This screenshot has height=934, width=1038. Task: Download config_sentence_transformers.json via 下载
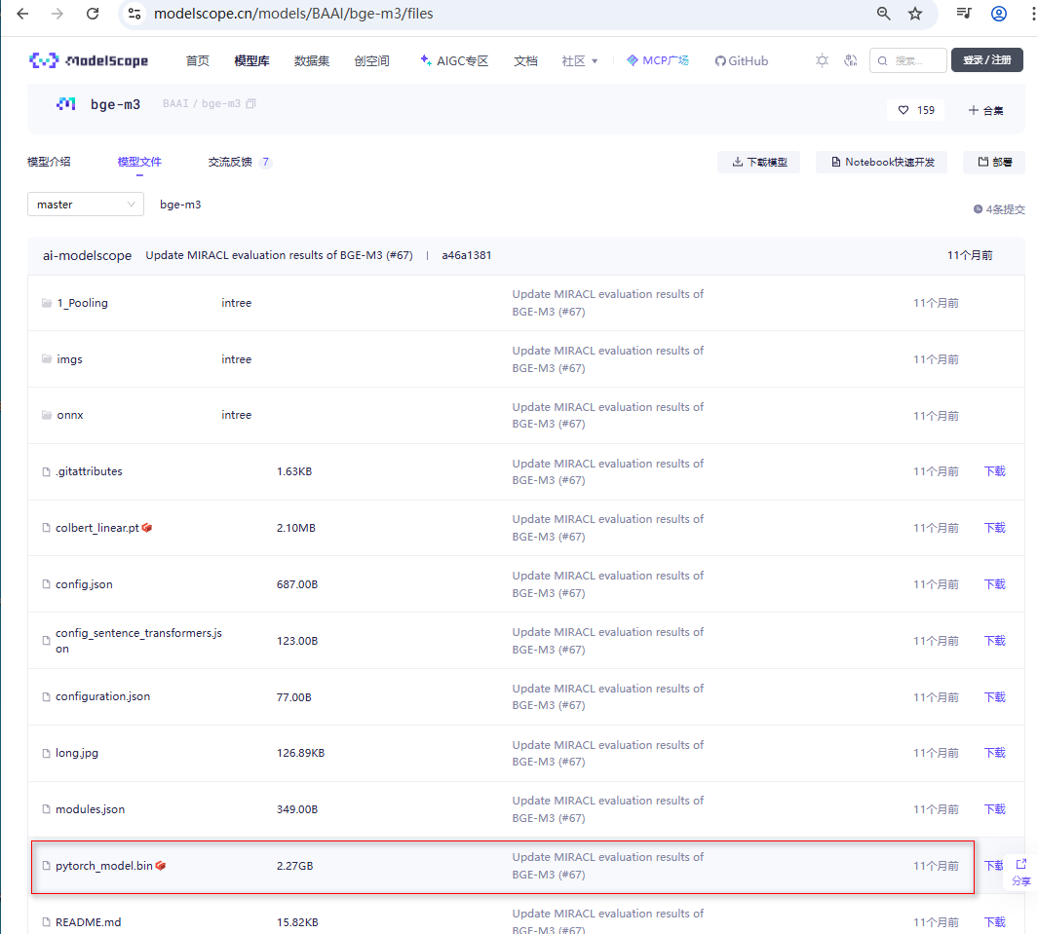[x=994, y=641]
